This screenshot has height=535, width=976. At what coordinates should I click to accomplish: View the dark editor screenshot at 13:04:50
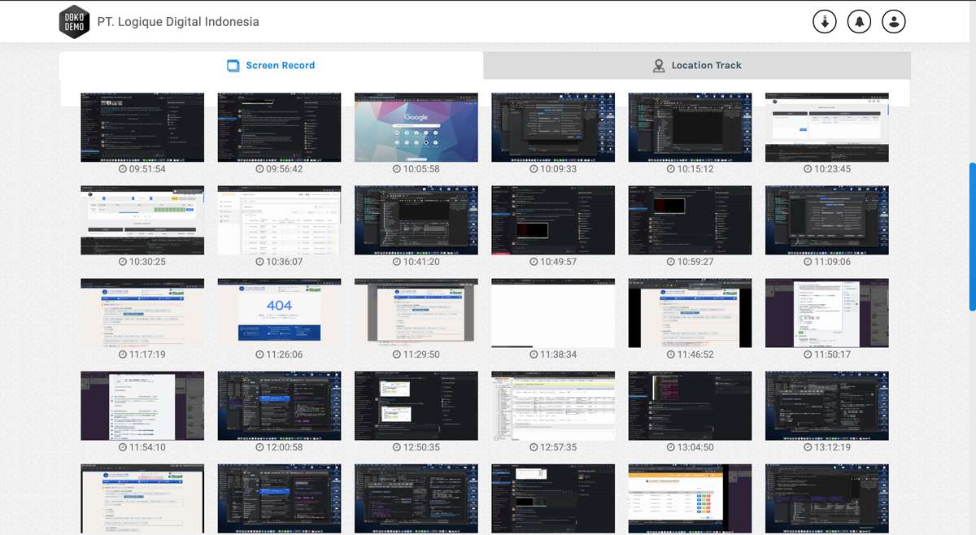tap(690, 405)
